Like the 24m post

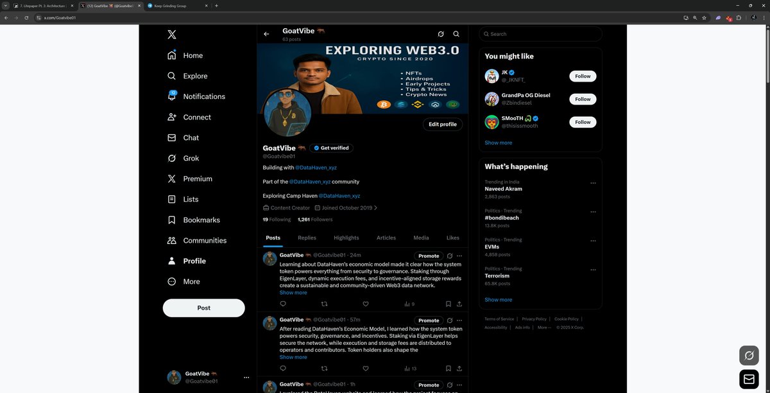tap(366, 304)
